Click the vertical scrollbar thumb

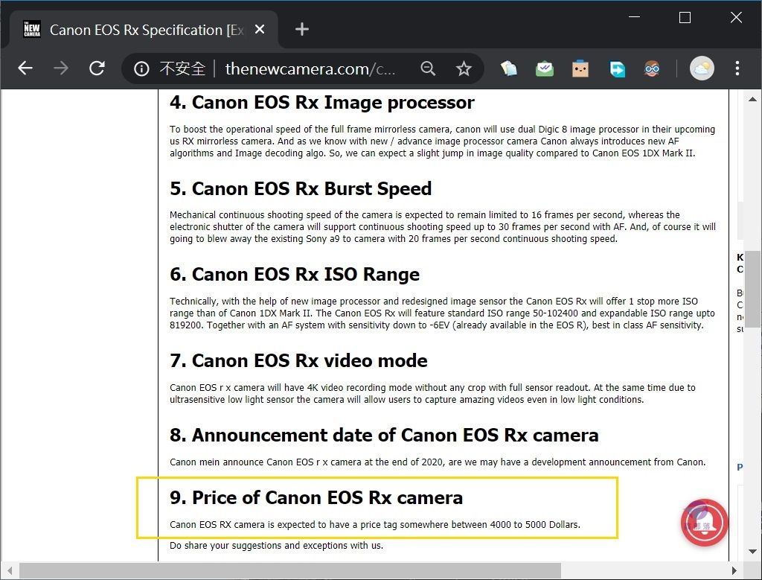point(753,289)
